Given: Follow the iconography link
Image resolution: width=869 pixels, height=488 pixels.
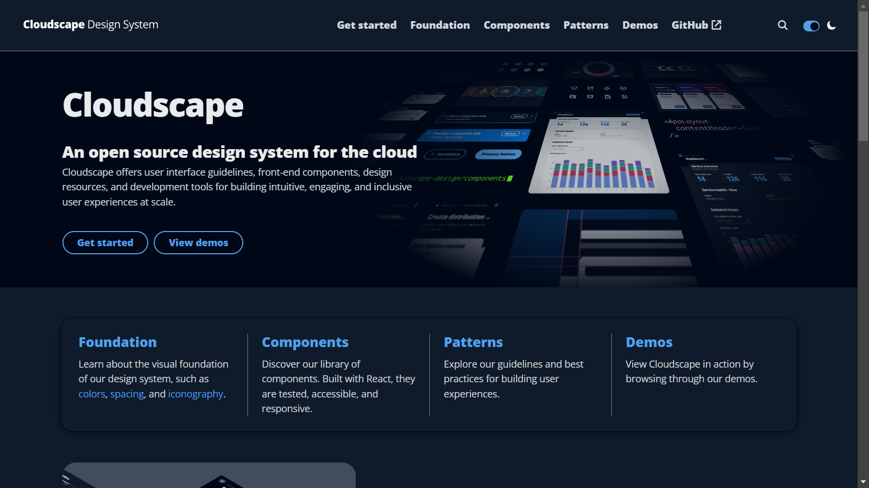Looking at the screenshot, I should tap(196, 394).
